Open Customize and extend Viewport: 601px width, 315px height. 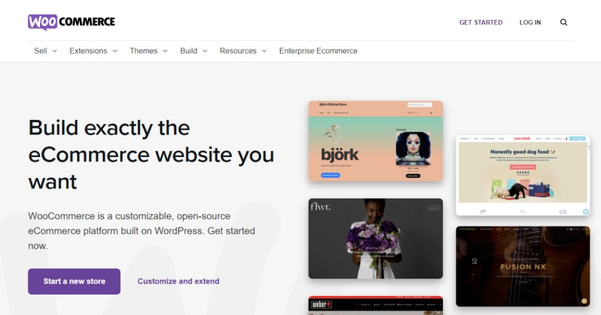178,281
